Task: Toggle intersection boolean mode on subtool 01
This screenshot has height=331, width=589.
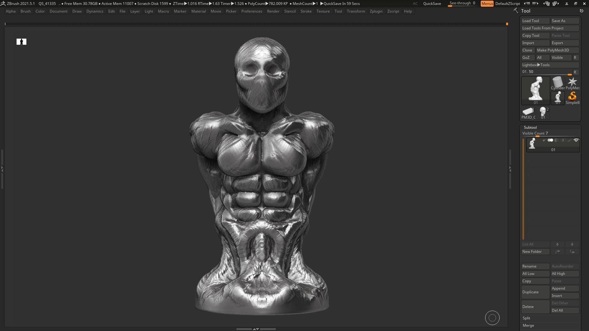Action: (x=563, y=140)
